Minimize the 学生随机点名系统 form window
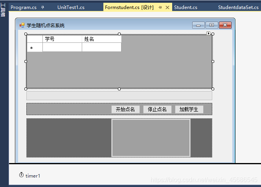Image resolution: width=261 pixels, height=187 pixels. (198, 25)
